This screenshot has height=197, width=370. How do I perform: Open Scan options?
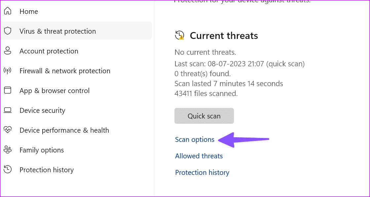[x=195, y=139]
